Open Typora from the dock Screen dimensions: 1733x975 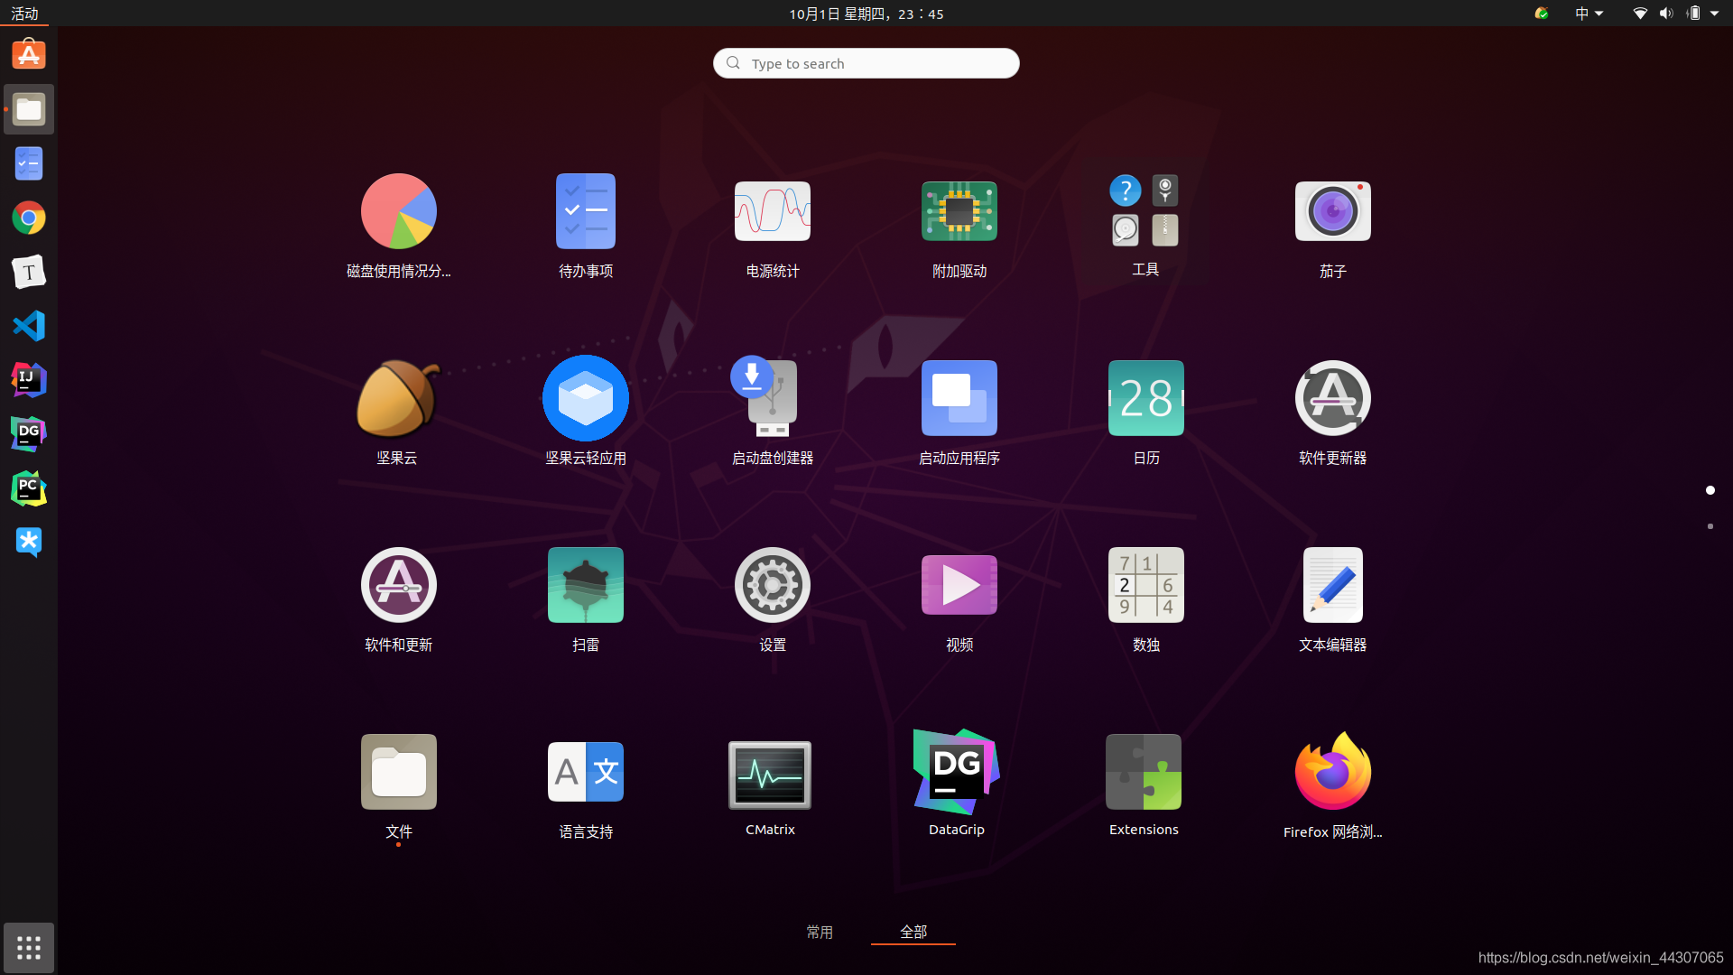tap(29, 272)
